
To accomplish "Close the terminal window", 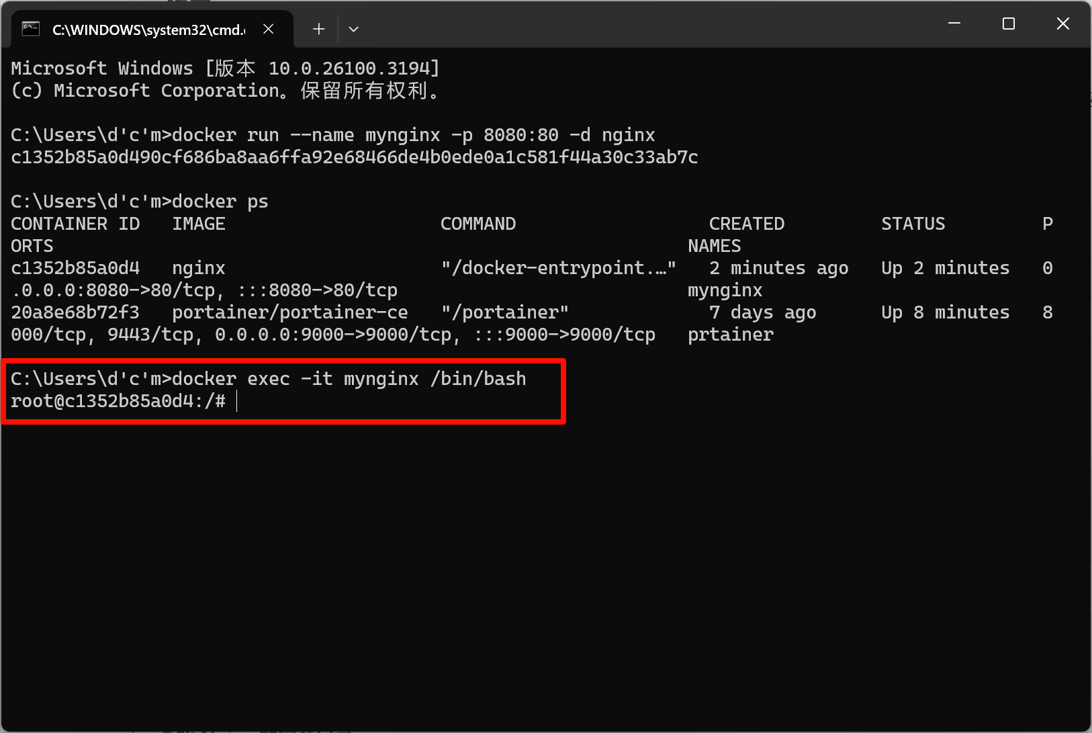I will tap(1062, 24).
